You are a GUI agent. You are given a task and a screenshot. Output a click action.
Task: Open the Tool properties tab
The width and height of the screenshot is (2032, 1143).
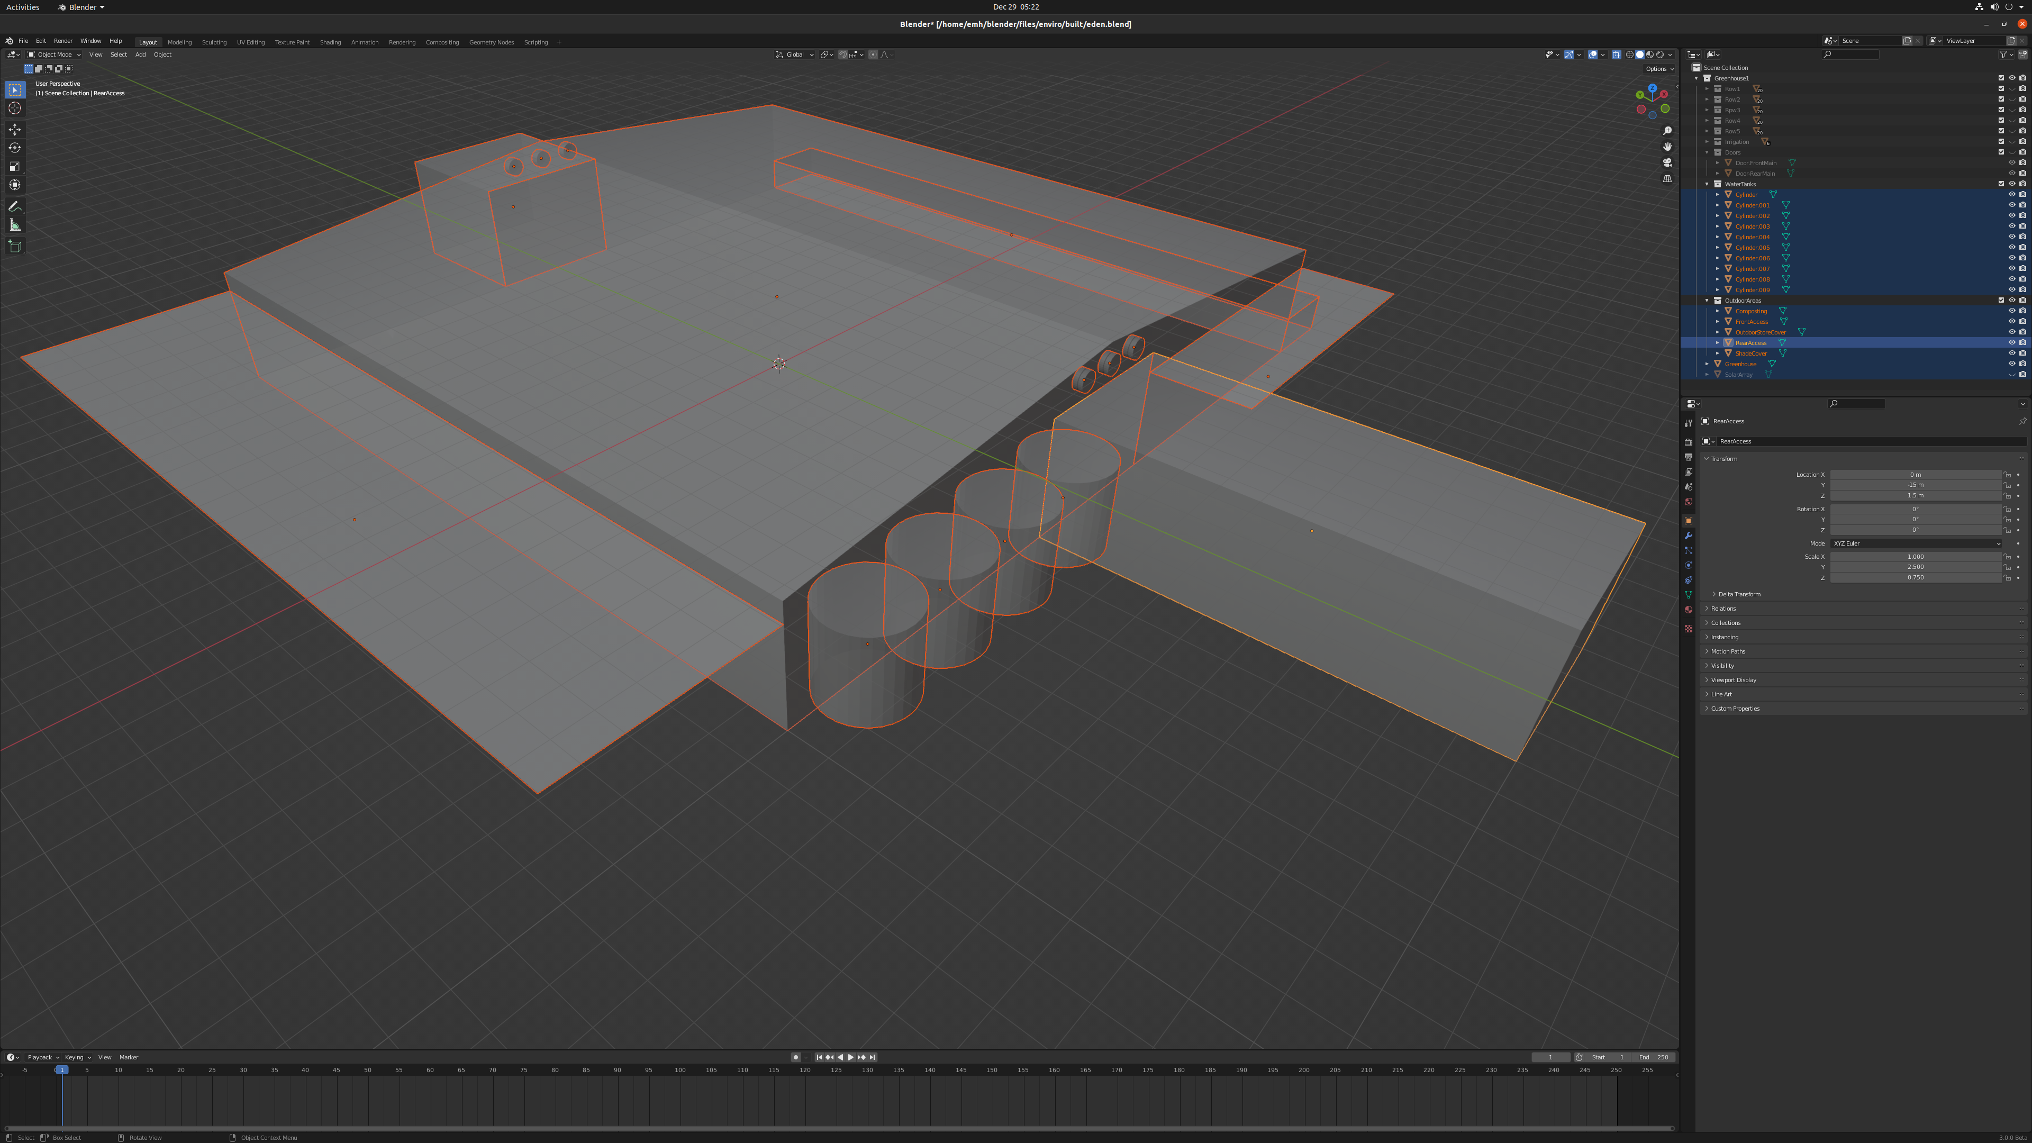point(1688,423)
